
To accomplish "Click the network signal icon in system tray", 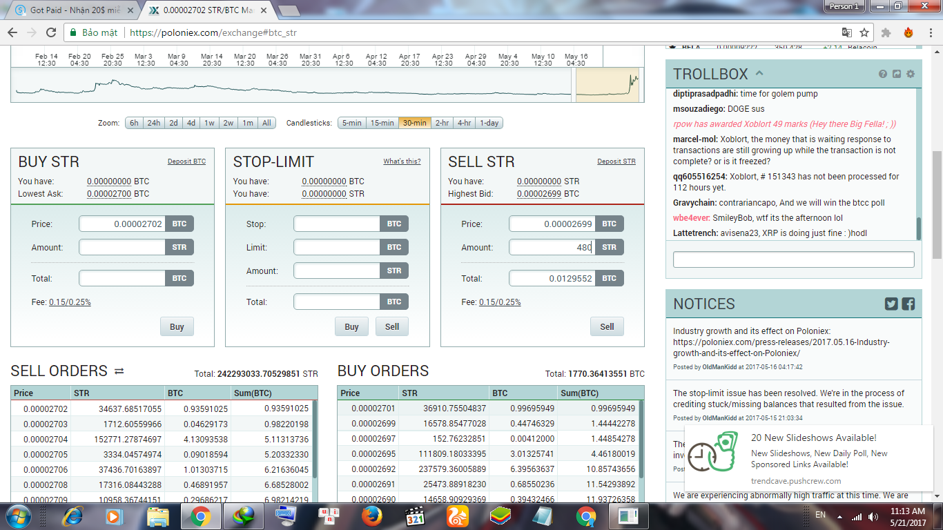I will [x=857, y=516].
